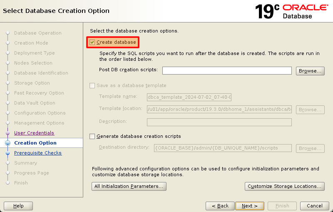Click the Destination directory field

click(223, 148)
